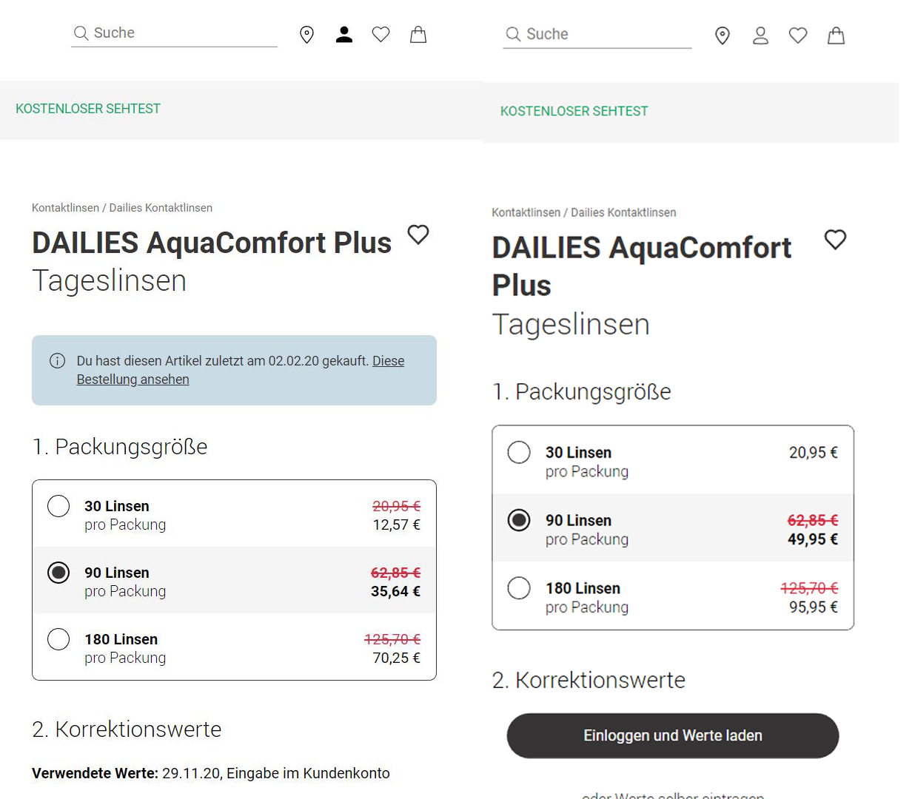Click the left Suche search field
The image size is (915, 799).
click(174, 33)
